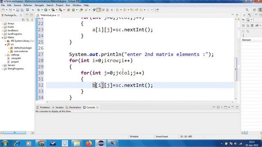Click Open Console icon in Console view
The height and width of the screenshot is (147, 262).
tap(226, 107)
